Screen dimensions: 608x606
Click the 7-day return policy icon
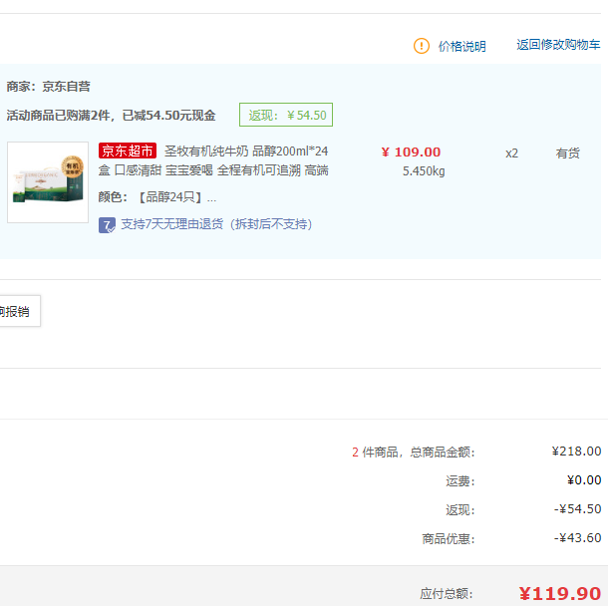(x=107, y=225)
